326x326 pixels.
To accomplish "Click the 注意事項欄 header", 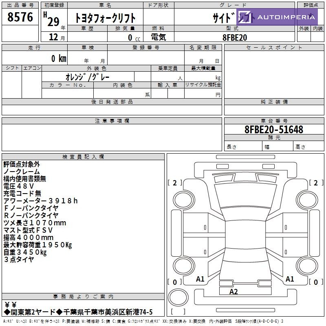I will [112, 121].
